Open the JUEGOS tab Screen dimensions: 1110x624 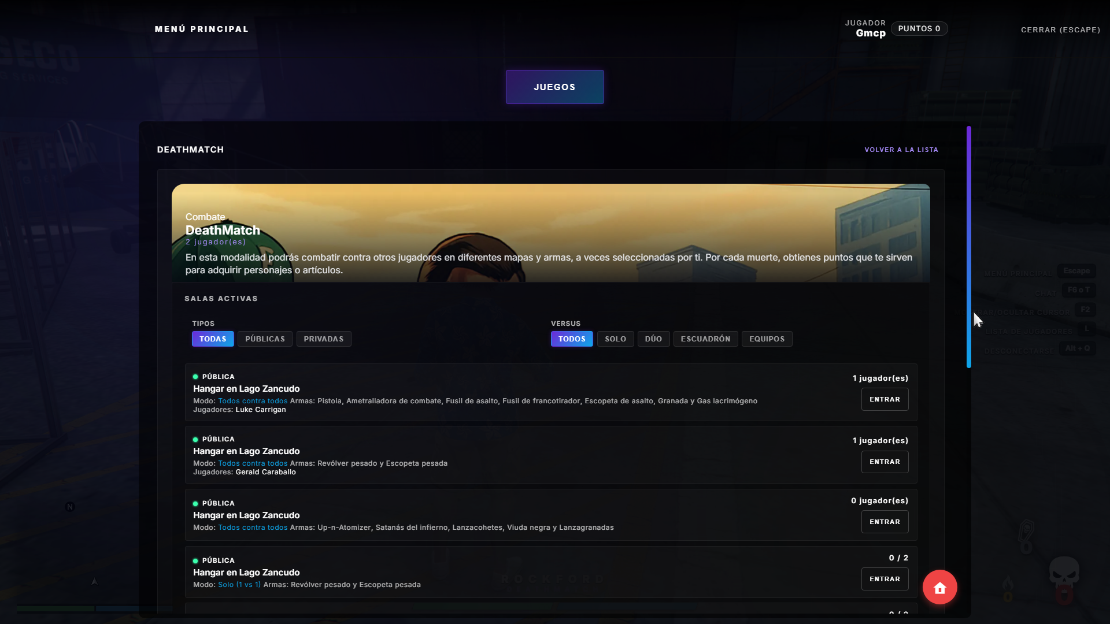click(x=554, y=87)
